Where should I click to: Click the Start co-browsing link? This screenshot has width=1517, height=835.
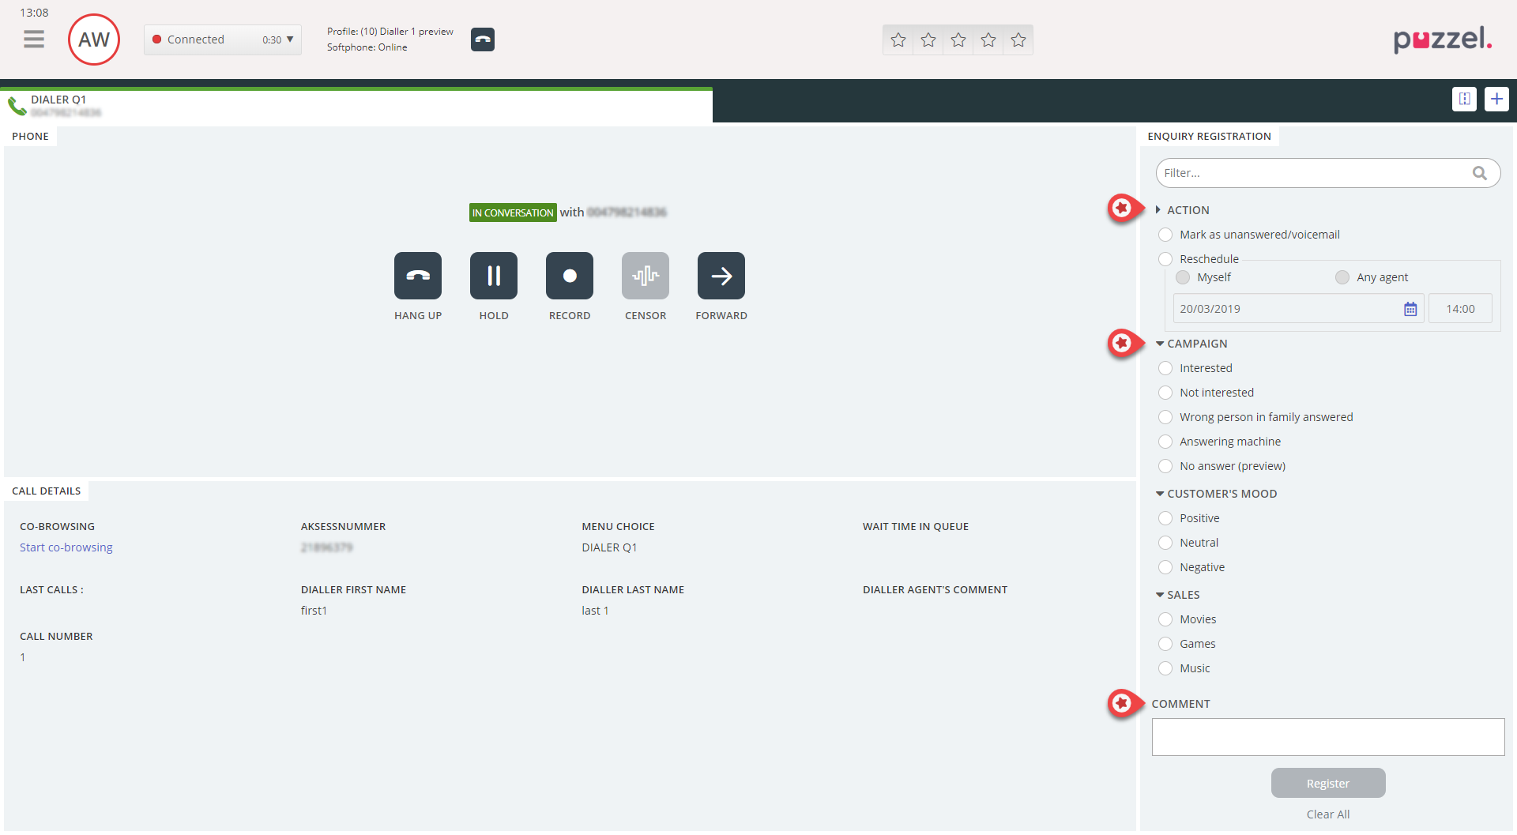tap(66, 547)
